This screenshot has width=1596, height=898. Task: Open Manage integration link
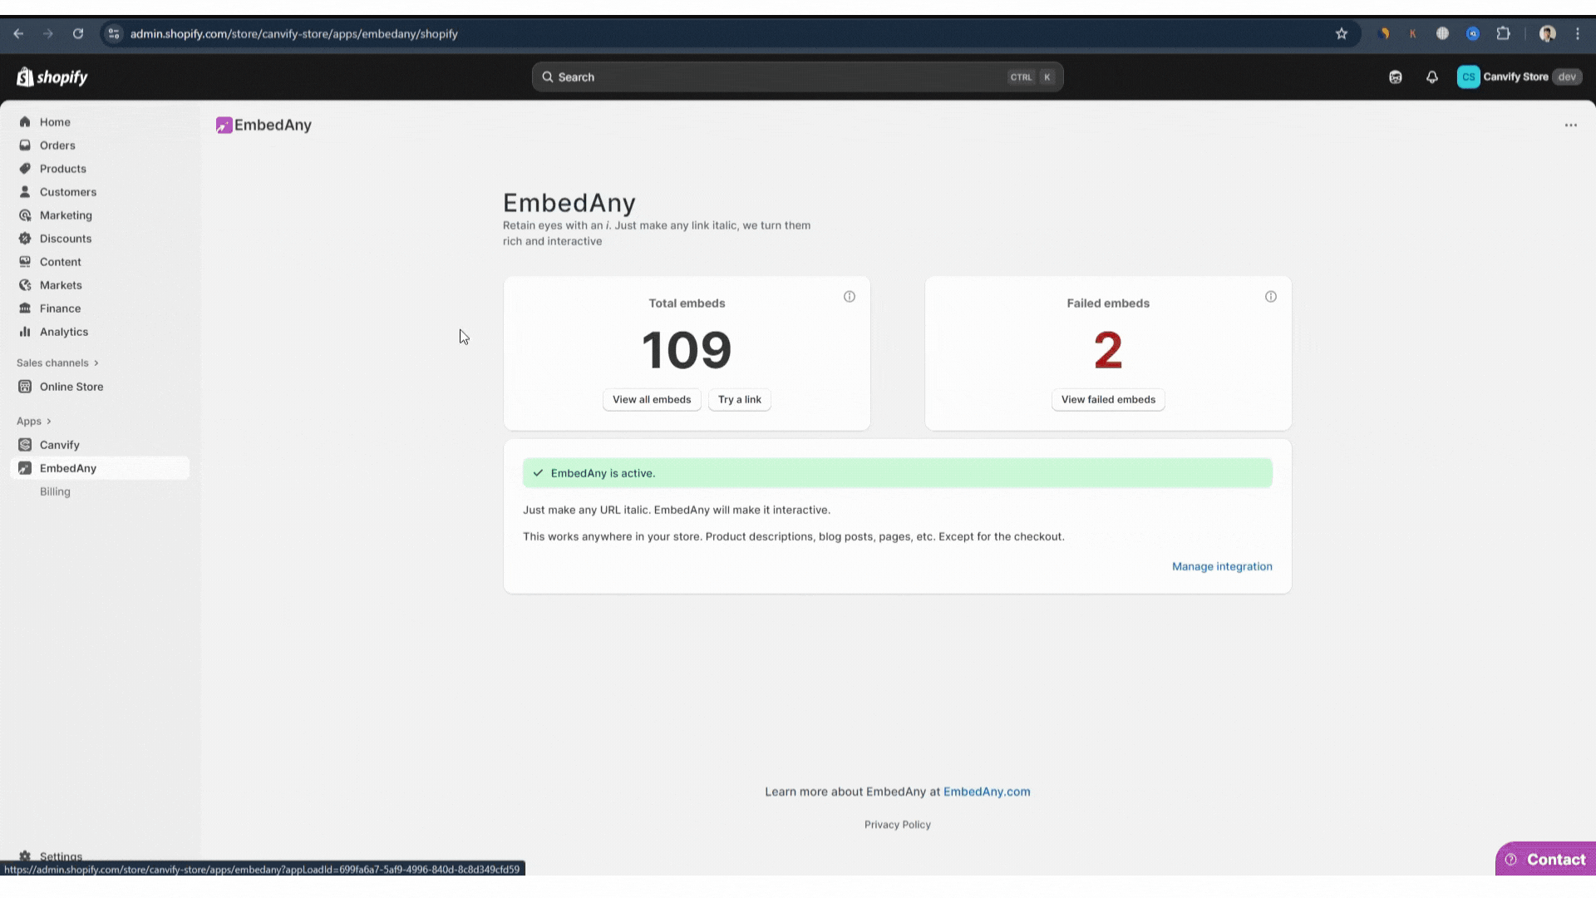(1221, 567)
